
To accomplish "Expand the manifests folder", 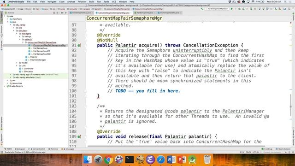I will 8,19.
